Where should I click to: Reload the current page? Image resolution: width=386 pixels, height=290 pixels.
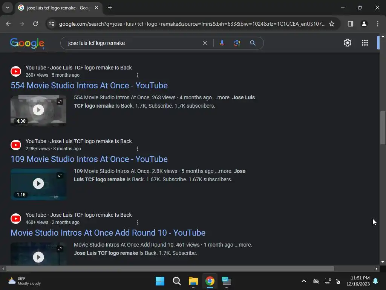coord(35,24)
